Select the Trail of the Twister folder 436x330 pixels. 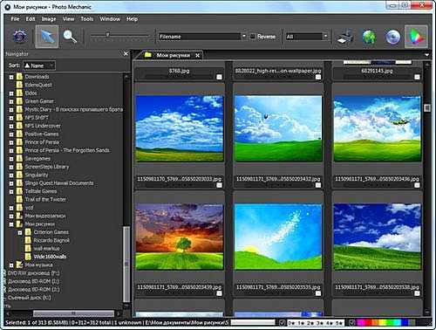(x=45, y=199)
